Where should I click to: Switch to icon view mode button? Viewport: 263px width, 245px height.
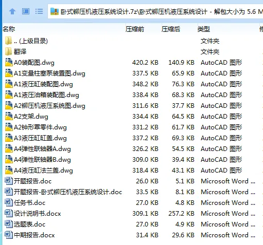(26, 11)
